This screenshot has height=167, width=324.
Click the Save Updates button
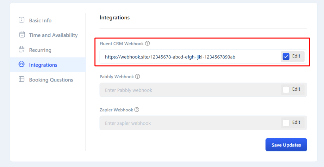point(286,145)
